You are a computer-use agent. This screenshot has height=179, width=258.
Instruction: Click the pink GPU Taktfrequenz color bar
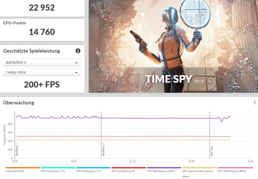tap(235, 168)
